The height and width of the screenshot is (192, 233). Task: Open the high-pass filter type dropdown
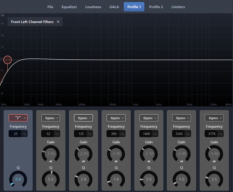pyautogui.click(x=18, y=118)
